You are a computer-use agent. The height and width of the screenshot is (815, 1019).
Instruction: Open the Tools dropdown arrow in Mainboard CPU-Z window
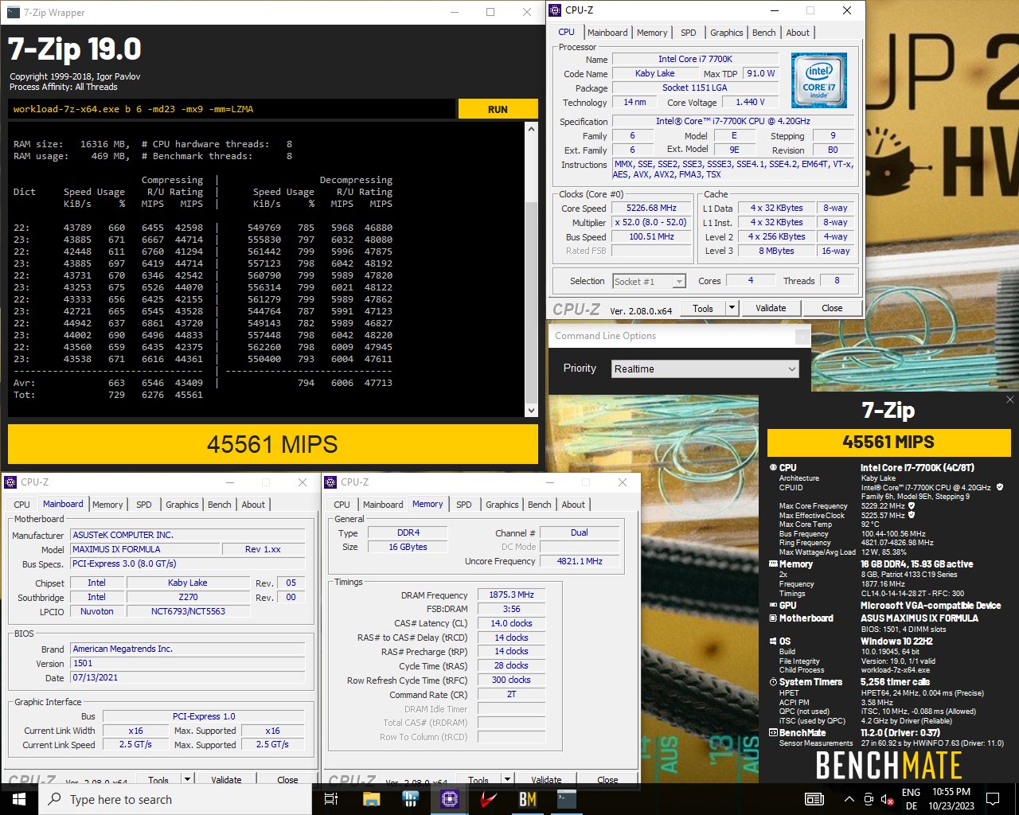pyautogui.click(x=187, y=780)
